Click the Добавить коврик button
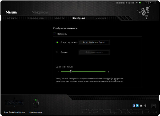This screenshot has height=116, width=160. [94, 52]
